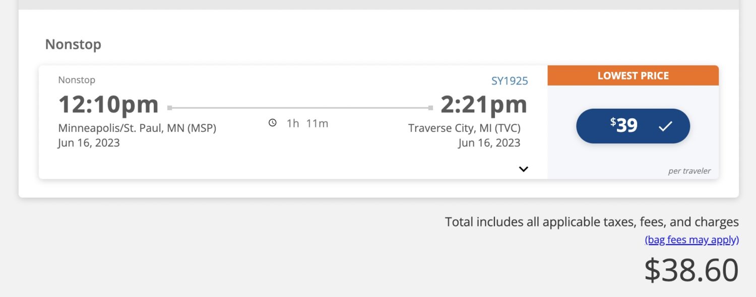The height and width of the screenshot is (297, 756).
Task: Click the 1h 11m duration text
Action: click(x=307, y=123)
